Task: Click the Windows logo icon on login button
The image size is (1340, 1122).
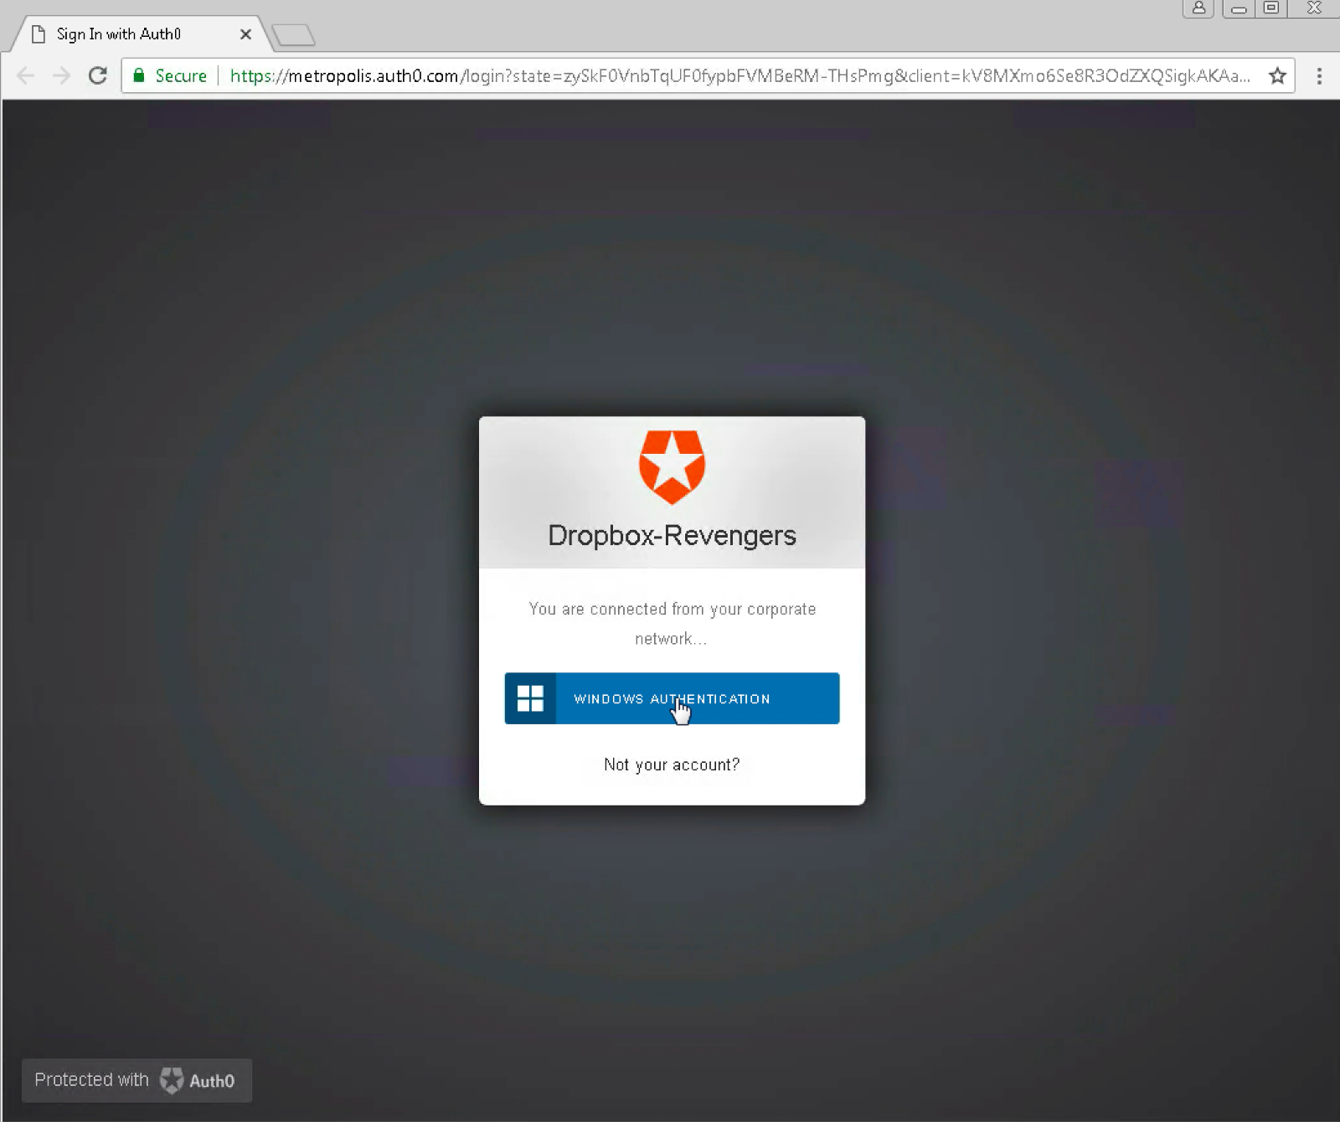Action: (530, 698)
